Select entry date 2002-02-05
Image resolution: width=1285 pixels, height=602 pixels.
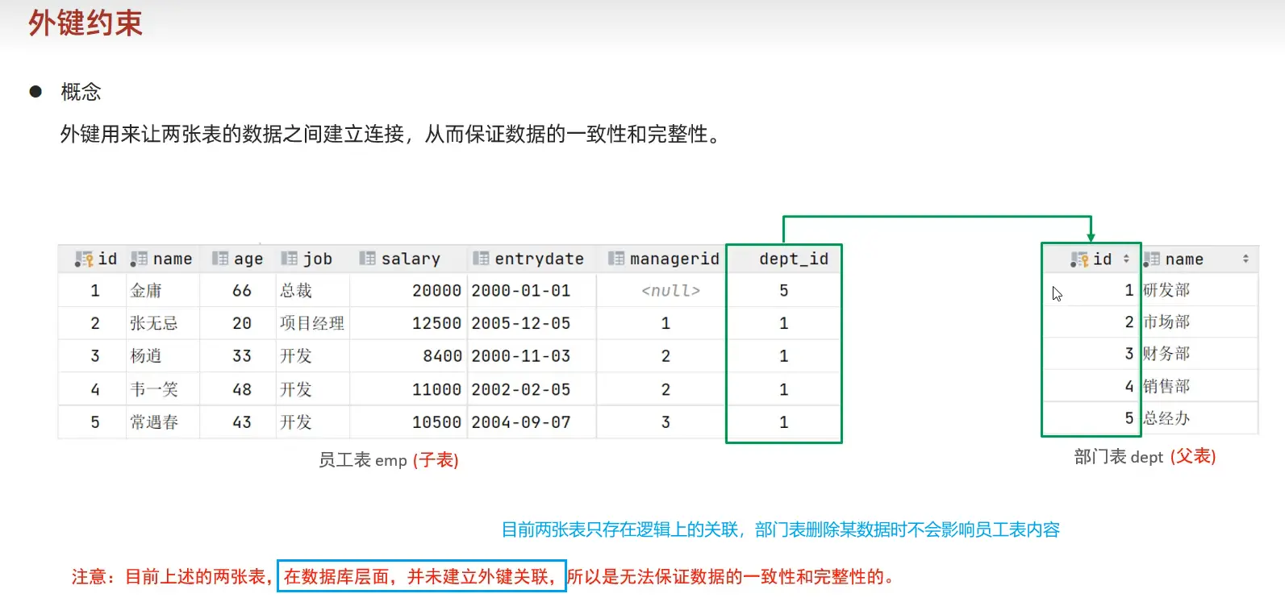click(x=521, y=389)
